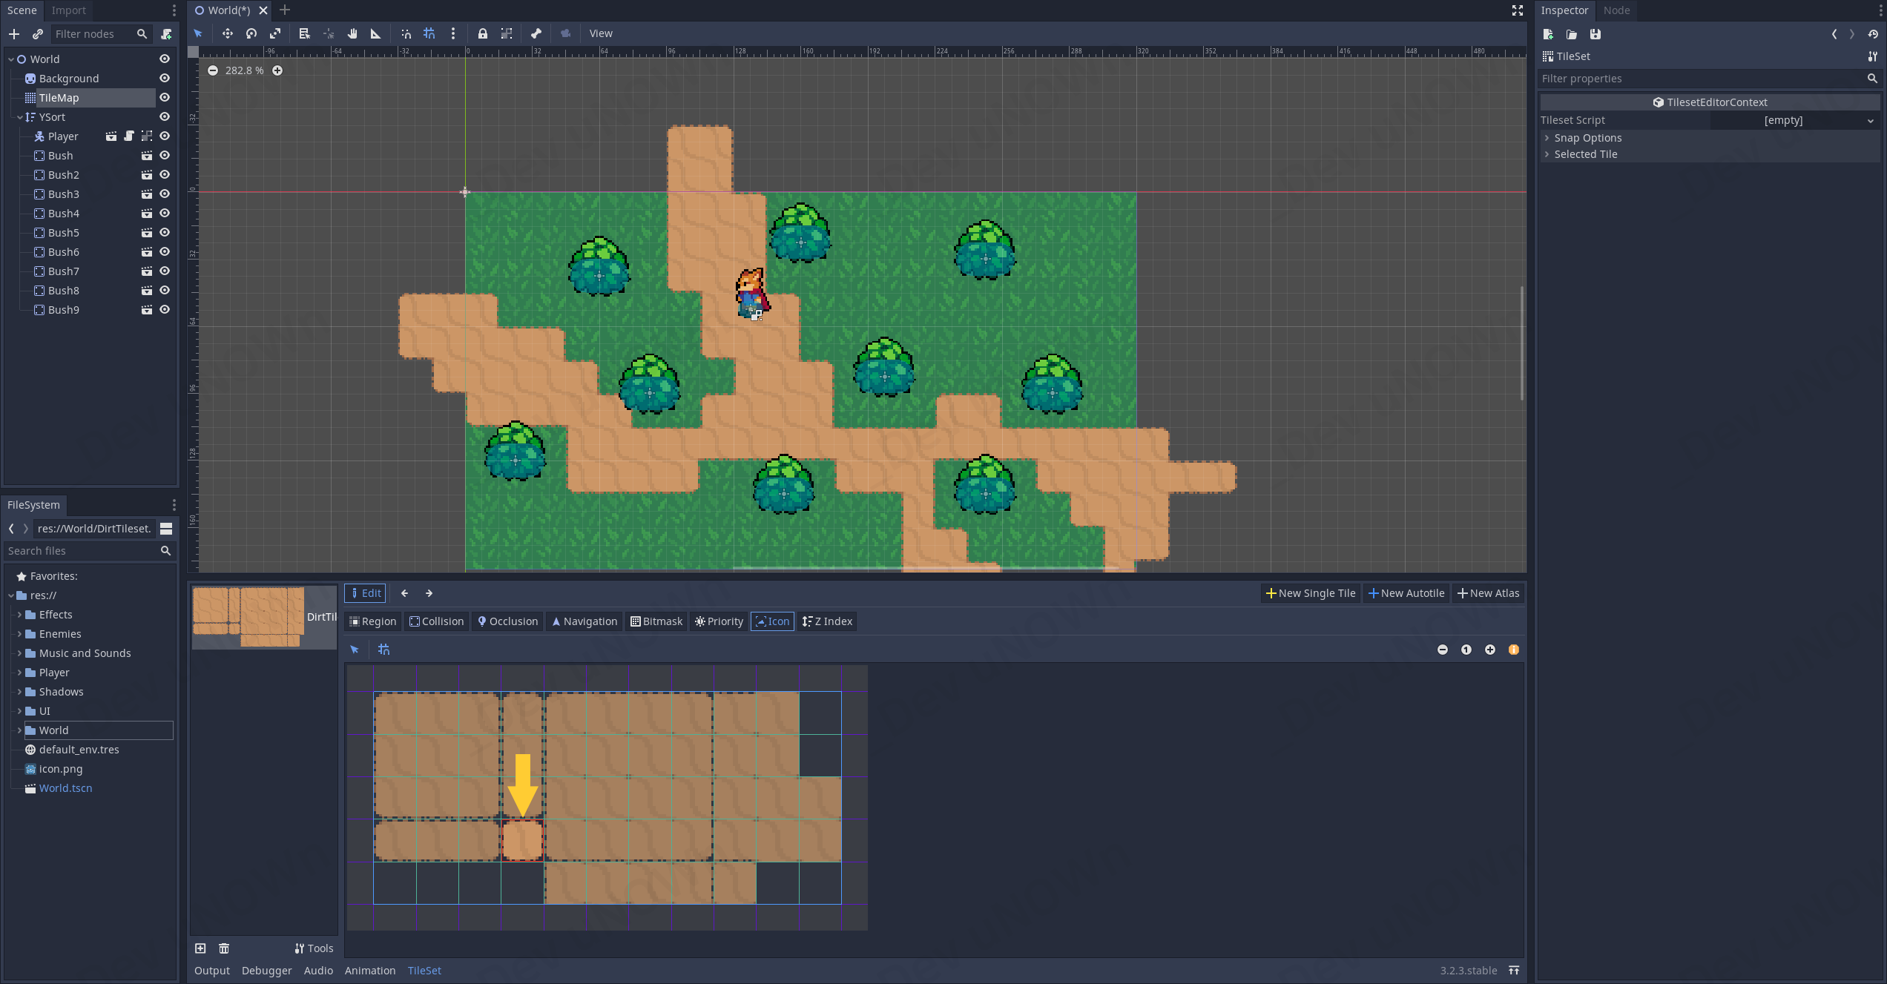Expand the Snap Options section

1587,138
